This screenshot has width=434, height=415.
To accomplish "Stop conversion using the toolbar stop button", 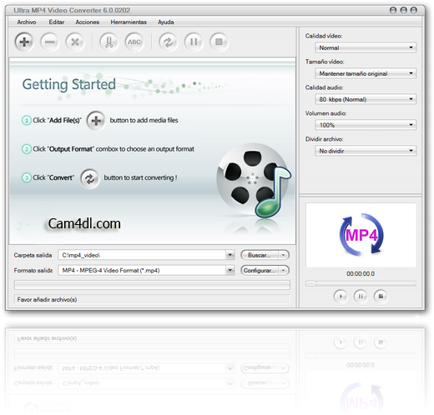I will [x=219, y=42].
